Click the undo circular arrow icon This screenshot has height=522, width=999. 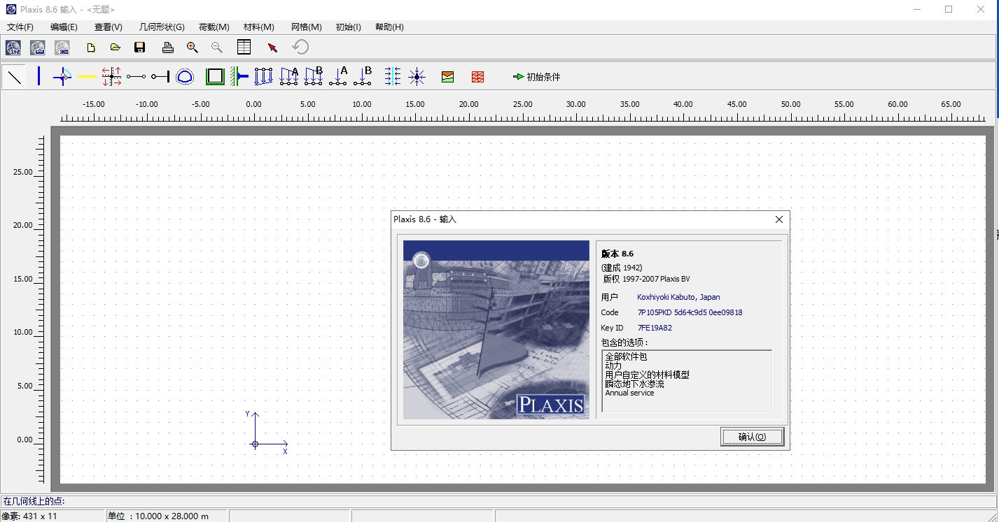pyautogui.click(x=300, y=48)
